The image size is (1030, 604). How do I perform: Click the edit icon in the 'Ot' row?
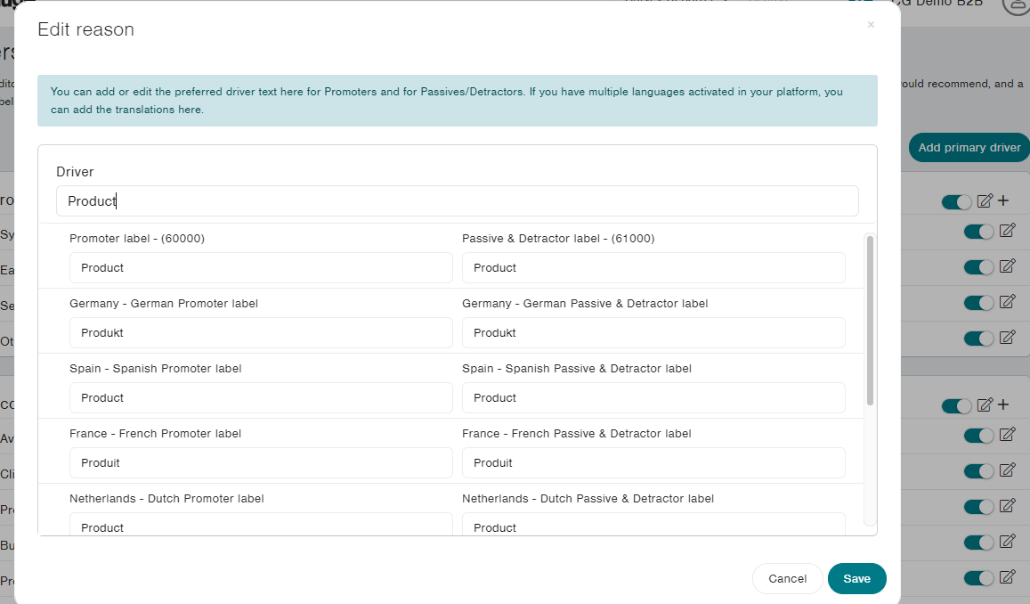pos(1007,337)
